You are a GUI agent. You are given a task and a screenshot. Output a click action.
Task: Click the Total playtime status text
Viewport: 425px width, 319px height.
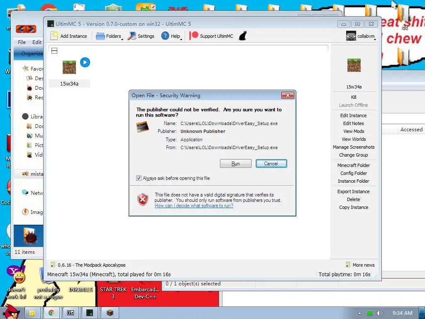(344, 274)
